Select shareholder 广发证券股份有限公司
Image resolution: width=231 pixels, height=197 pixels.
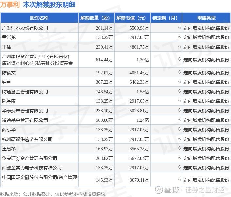coord(25,28)
